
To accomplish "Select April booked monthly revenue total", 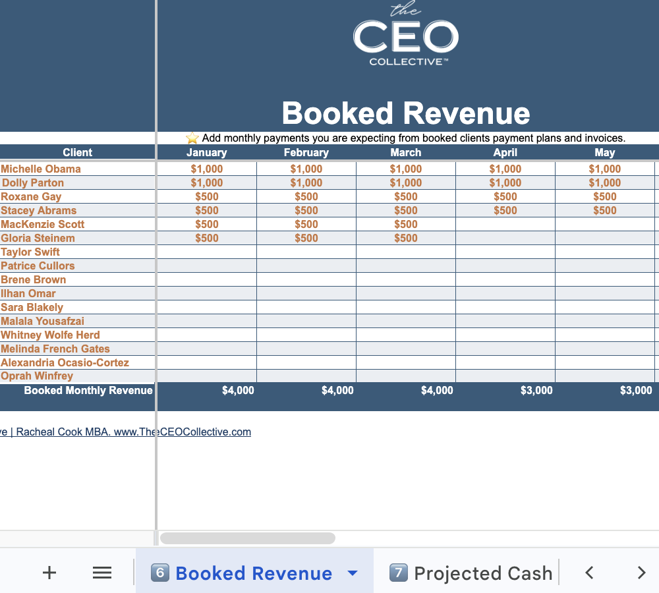I will point(536,390).
